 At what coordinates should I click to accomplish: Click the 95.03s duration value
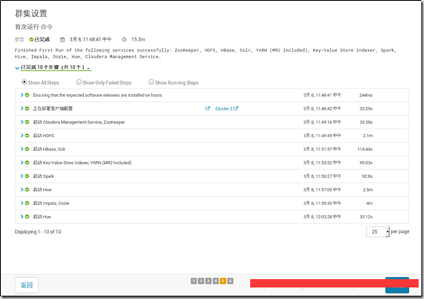366,162
